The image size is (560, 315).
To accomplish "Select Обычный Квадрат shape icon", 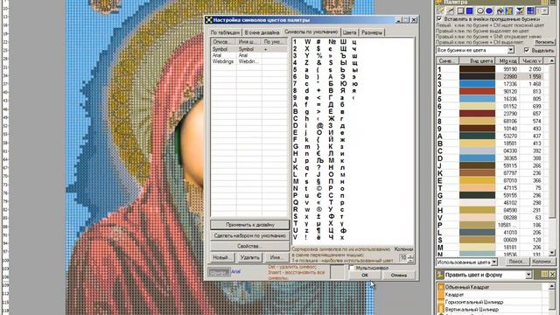I will (441, 287).
